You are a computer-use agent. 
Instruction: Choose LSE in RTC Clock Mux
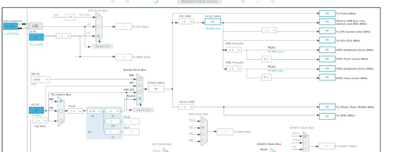pos(99,26)
